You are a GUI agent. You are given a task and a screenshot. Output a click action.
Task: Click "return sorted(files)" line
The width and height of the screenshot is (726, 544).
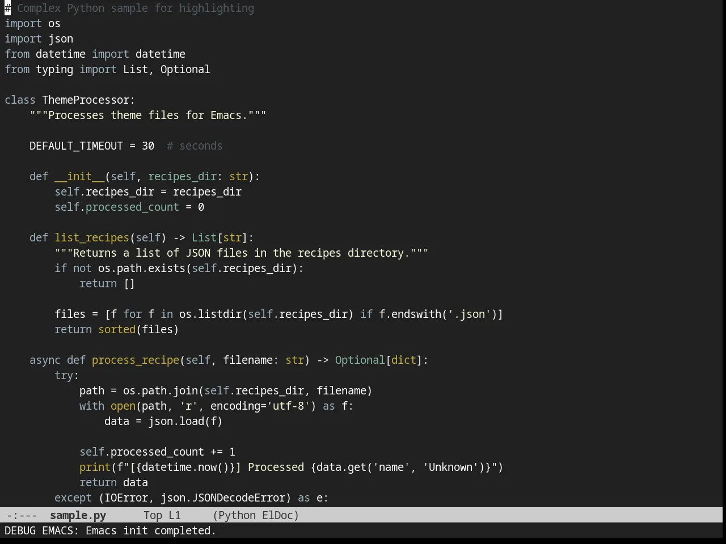(117, 330)
